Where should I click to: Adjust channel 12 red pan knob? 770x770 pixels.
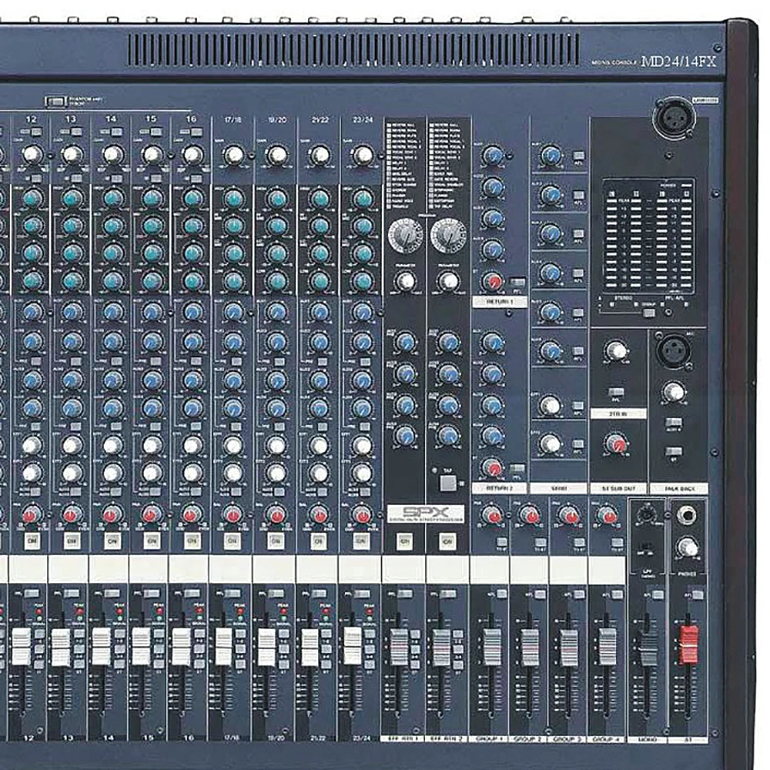32,515
